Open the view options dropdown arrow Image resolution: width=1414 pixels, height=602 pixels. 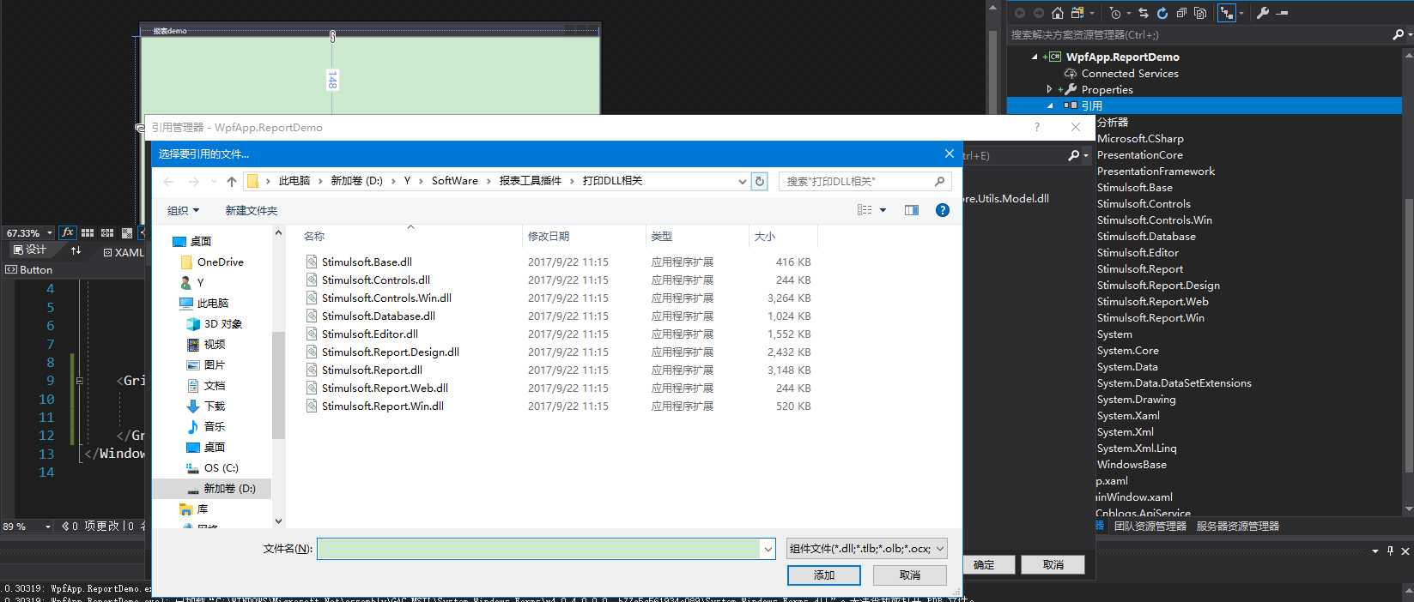click(x=883, y=210)
